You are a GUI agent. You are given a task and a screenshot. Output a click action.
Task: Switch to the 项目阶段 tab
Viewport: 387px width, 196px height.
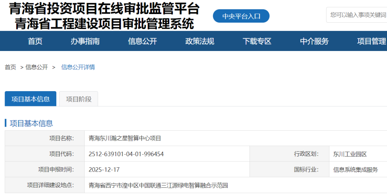[x=78, y=99]
